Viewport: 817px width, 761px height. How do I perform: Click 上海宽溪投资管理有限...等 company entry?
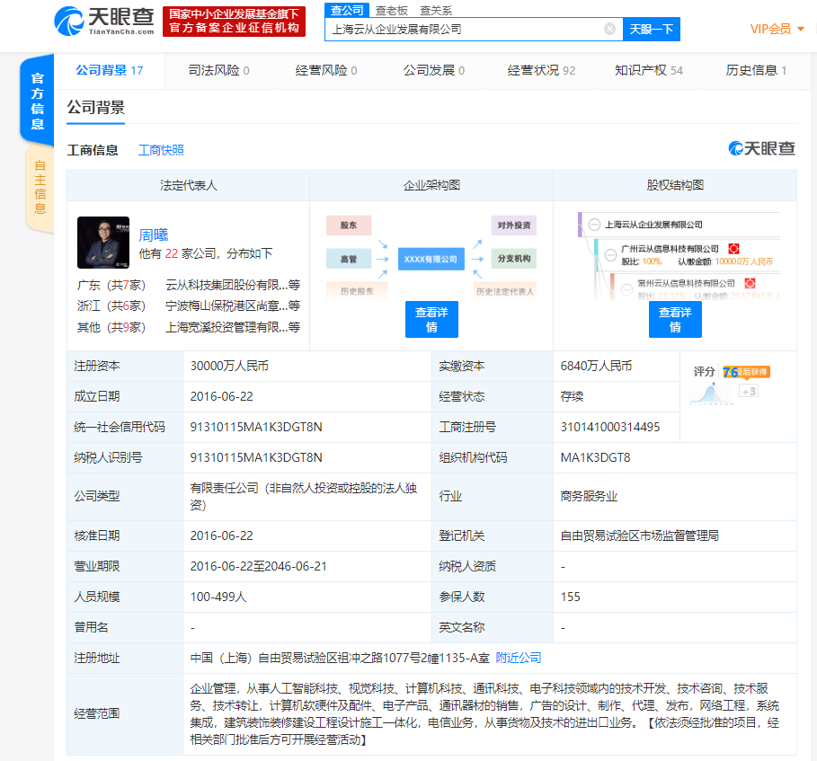[233, 327]
